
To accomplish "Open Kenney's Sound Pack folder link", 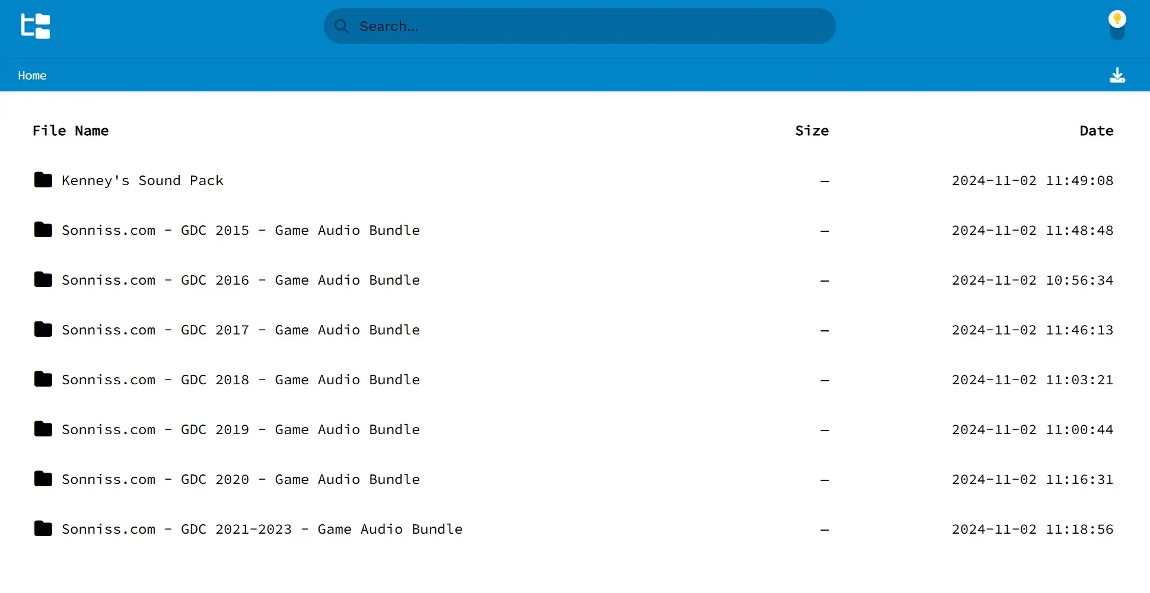I will pos(142,180).
